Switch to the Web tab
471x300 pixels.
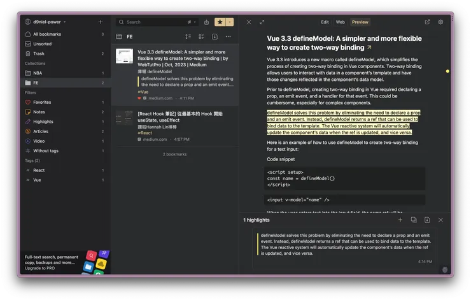(x=341, y=22)
